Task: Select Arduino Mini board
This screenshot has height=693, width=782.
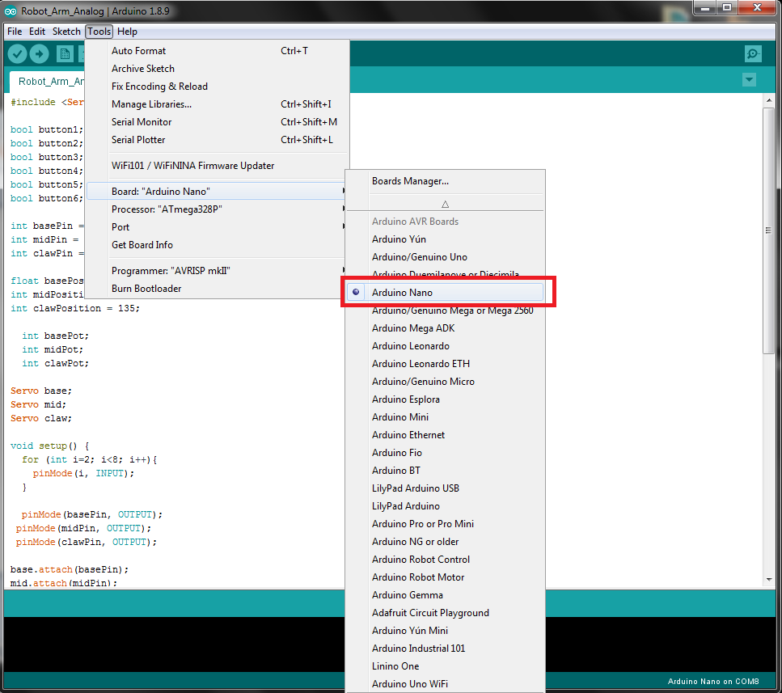Action: point(445,417)
